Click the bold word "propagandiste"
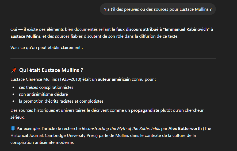Viewport: 237px width, 151px height. 145,110
